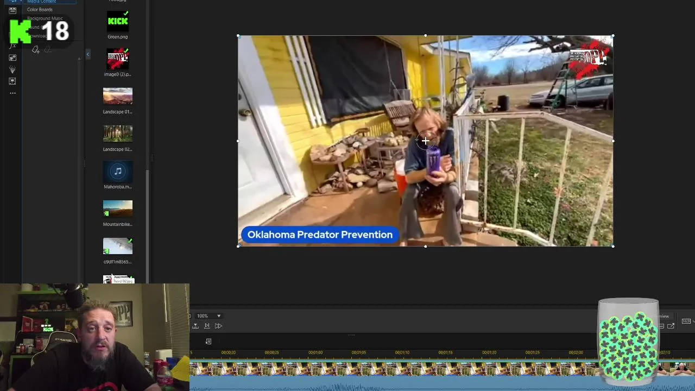Open the PiP Objects Room icon

click(x=12, y=58)
